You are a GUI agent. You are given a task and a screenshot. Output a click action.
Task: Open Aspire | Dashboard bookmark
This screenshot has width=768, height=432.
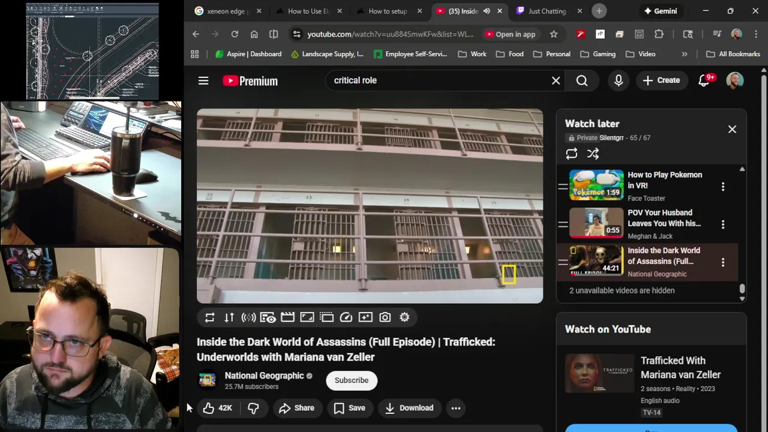pos(248,54)
